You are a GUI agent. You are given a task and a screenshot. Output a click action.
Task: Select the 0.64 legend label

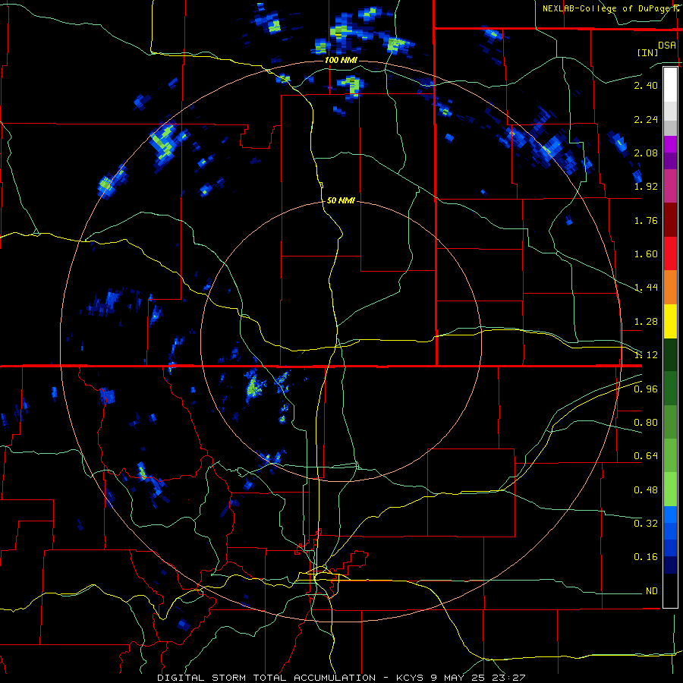[x=646, y=456]
